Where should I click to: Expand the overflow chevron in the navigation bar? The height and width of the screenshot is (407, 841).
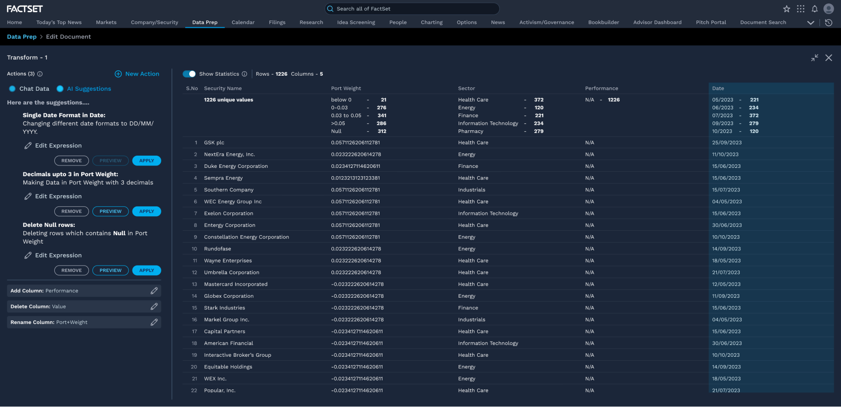click(811, 22)
